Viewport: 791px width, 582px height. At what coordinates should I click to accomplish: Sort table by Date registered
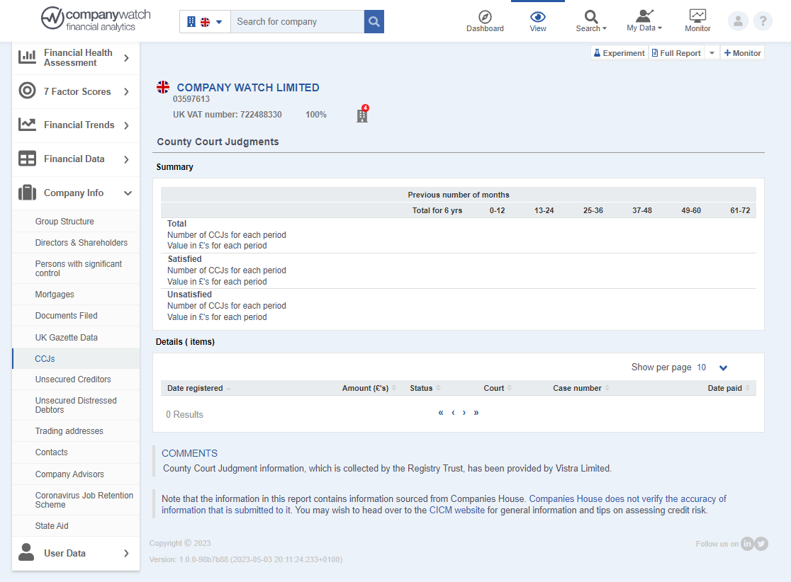198,388
